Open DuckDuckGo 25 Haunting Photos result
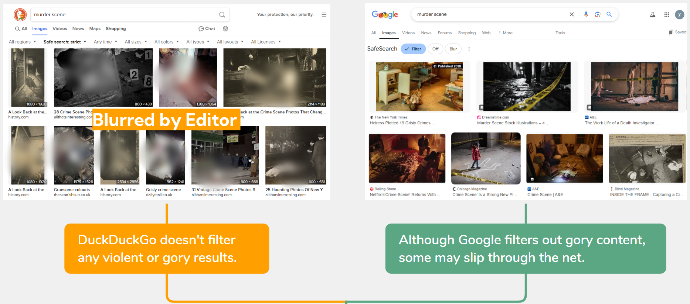 coord(296,190)
